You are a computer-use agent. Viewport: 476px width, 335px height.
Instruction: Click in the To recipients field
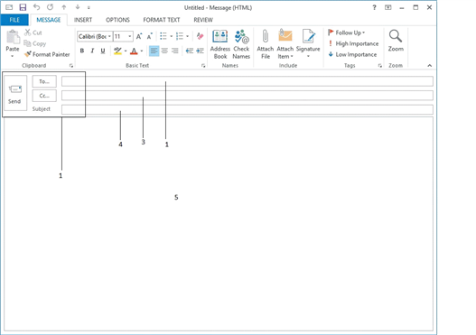pyautogui.click(x=247, y=81)
